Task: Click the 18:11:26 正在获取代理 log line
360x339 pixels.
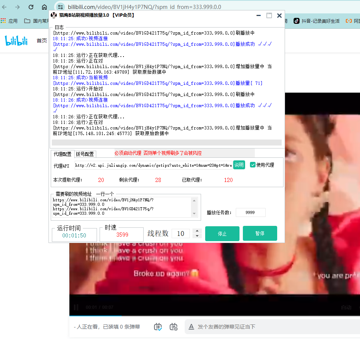Action: coord(89,116)
